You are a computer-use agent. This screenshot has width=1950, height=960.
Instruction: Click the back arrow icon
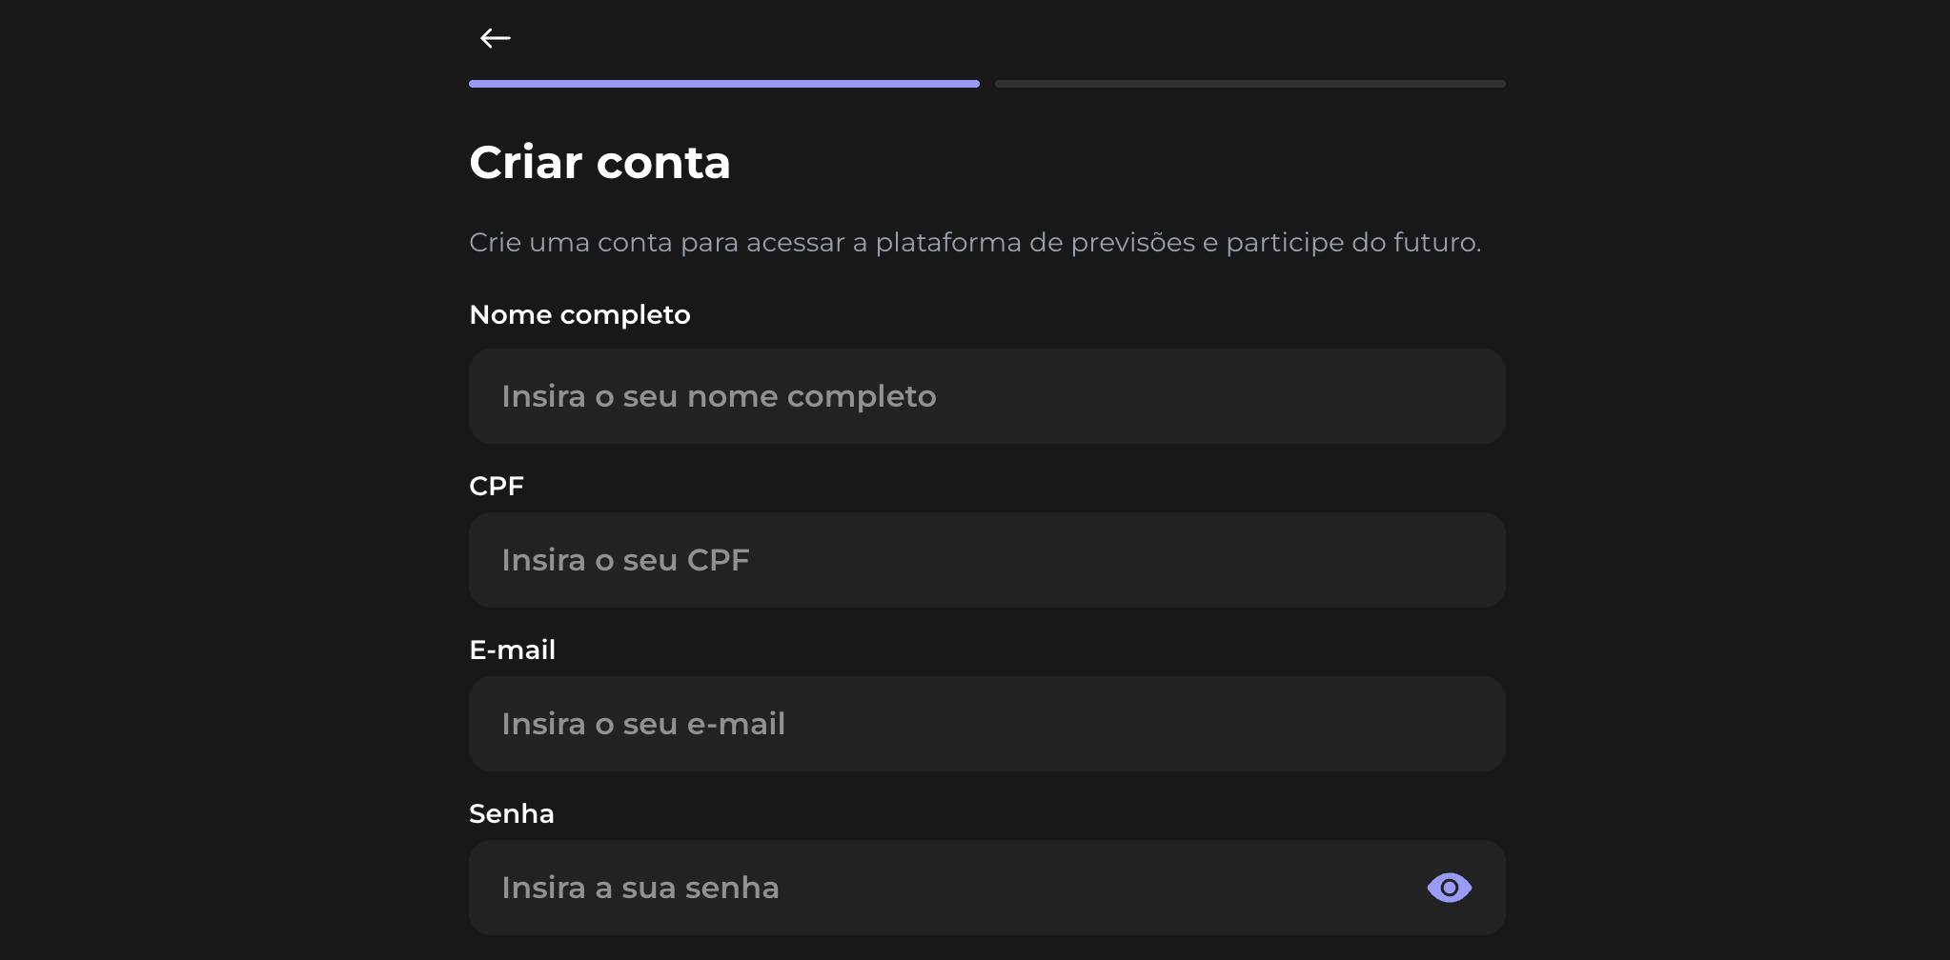(x=496, y=38)
